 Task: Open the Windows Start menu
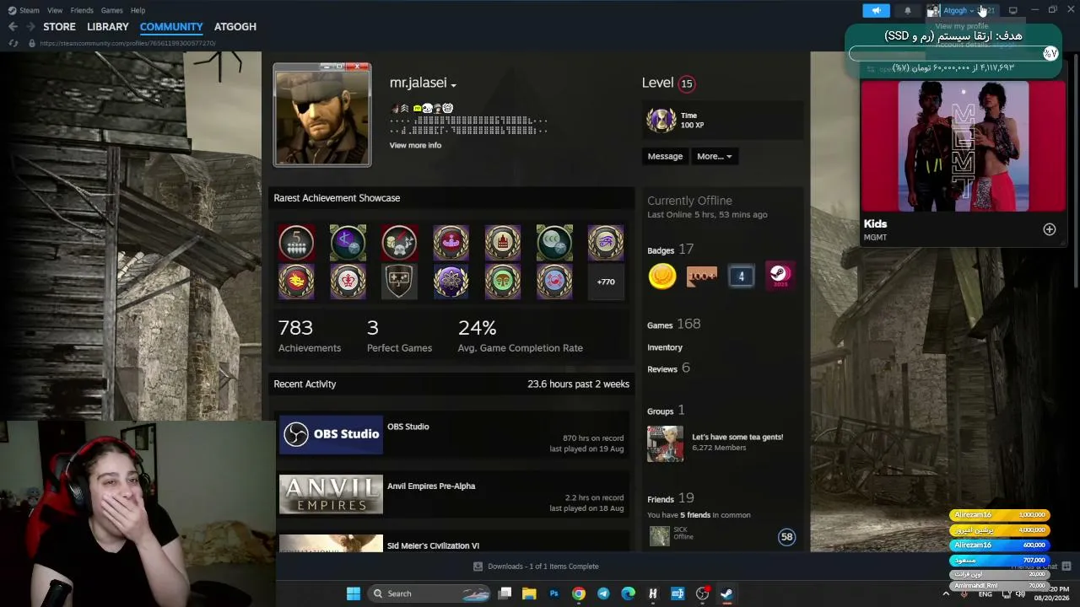354,594
